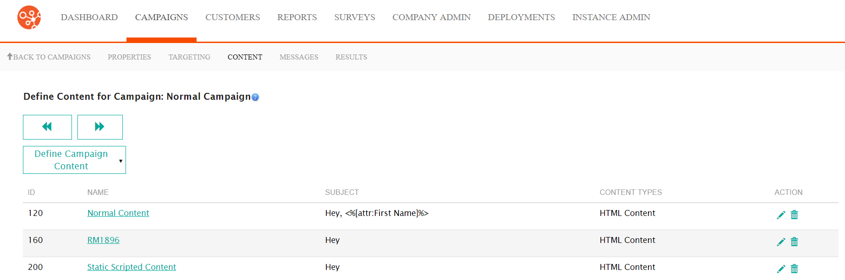This screenshot has width=845, height=280.
Task: Expand the Define Campaign Content dropdown
Action: click(74, 160)
